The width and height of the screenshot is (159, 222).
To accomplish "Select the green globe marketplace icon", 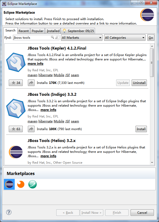I will click(33, 184).
